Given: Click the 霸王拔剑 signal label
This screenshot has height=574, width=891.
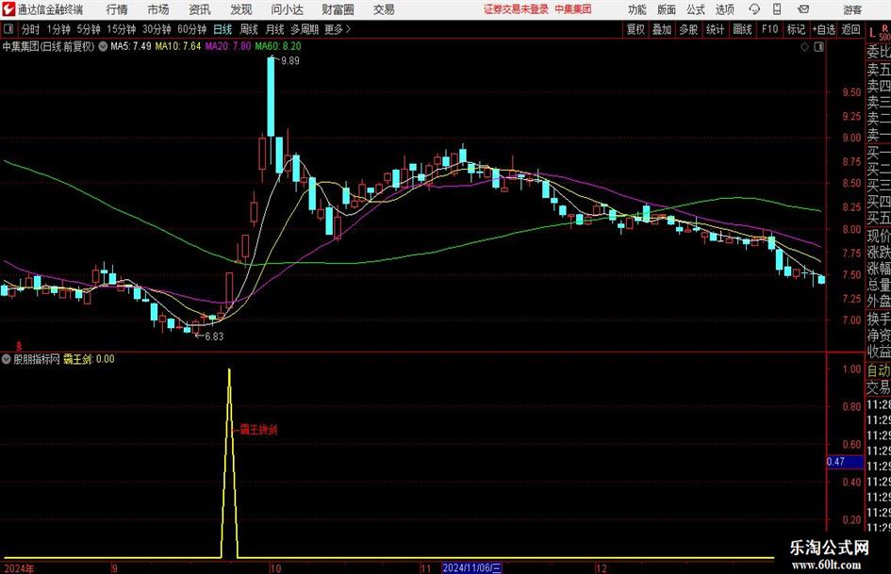Looking at the screenshot, I should coord(258,430).
